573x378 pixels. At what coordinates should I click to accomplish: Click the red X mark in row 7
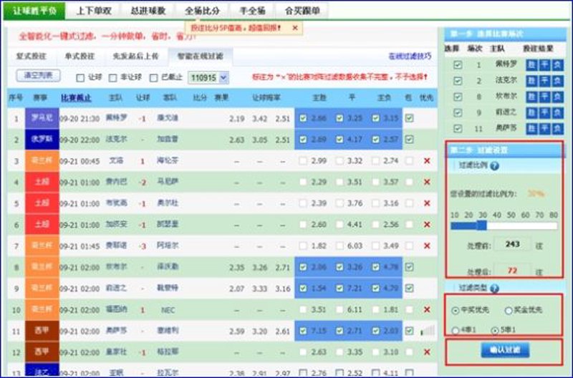coord(426,246)
